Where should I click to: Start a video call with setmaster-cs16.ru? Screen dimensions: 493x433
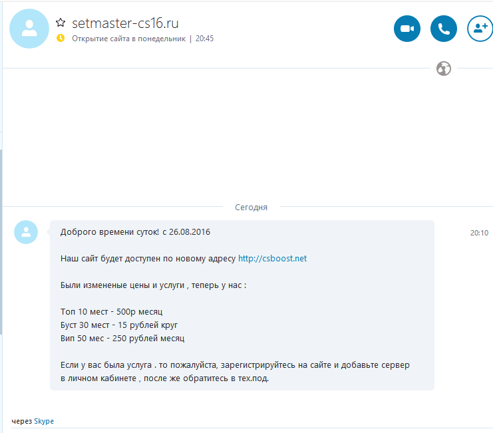pos(407,29)
